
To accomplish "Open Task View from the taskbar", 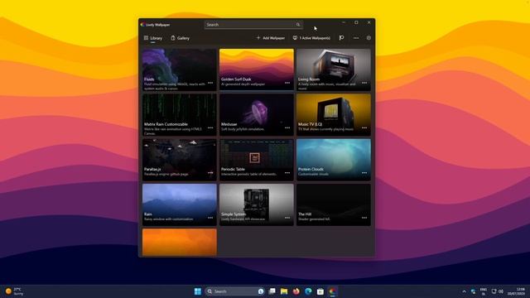I will (272, 291).
